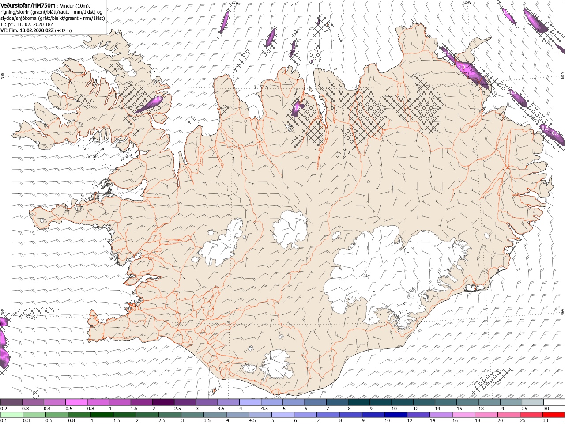Viewport: 565px width, 424px height.
Task: Select the darkest green 1 swatch in lower legend row
Action: (x=102, y=414)
